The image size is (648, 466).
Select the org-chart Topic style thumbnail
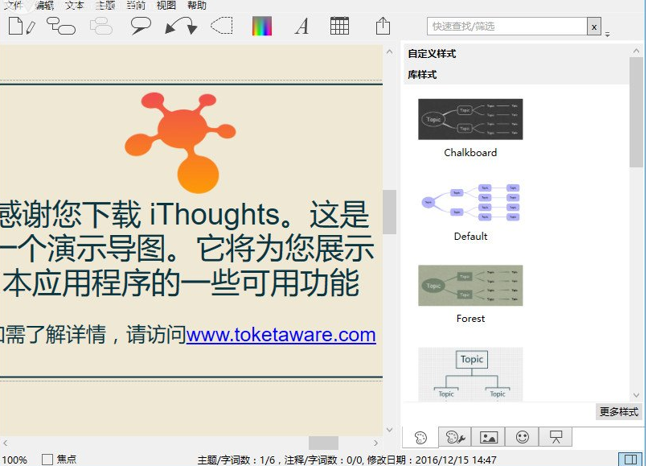point(470,374)
